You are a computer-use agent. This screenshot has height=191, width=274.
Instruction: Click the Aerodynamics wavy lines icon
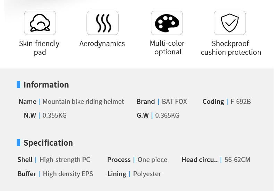[103, 23]
